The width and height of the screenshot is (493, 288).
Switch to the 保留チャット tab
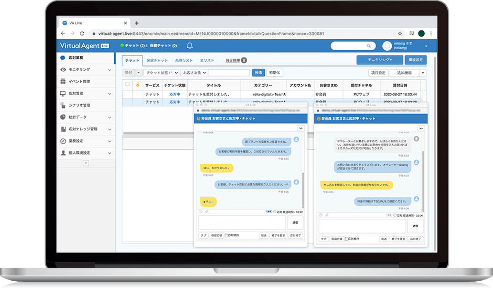point(157,60)
